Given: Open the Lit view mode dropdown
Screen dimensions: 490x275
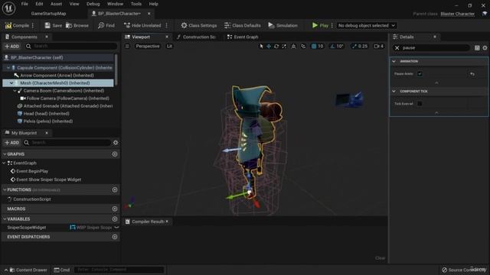Looking at the screenshot, I should tap(169, 46).
